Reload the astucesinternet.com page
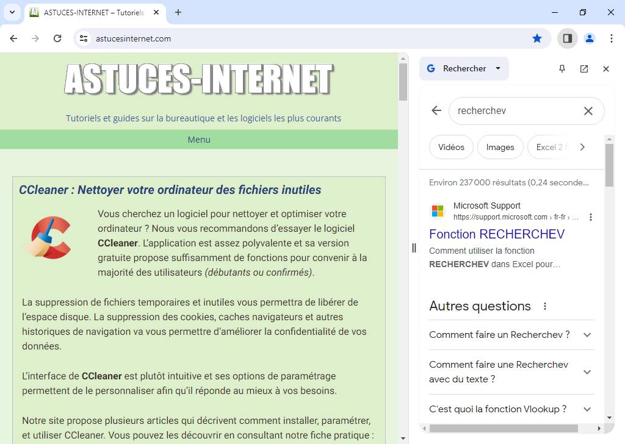The height and width of the screenshot is (444, 625). 57,38
